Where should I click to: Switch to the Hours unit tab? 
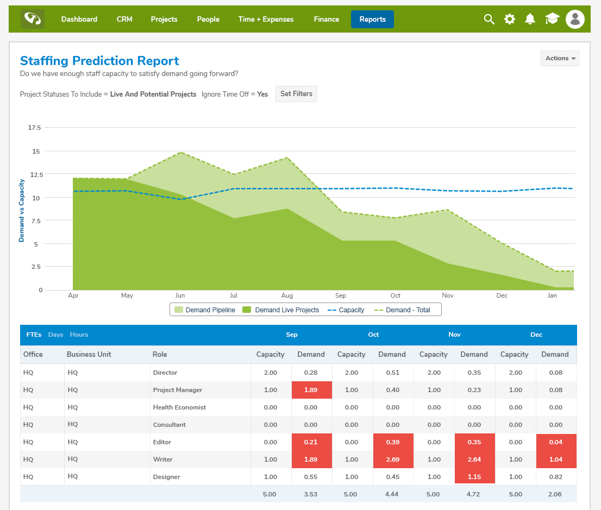79,335
